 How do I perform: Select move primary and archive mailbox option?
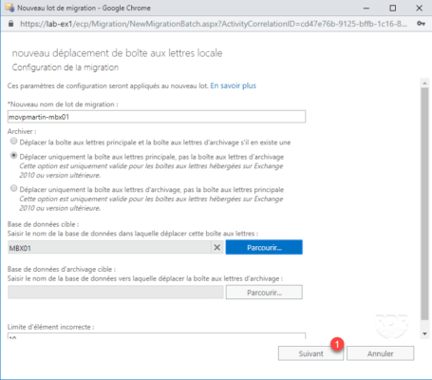pos(13,141)
